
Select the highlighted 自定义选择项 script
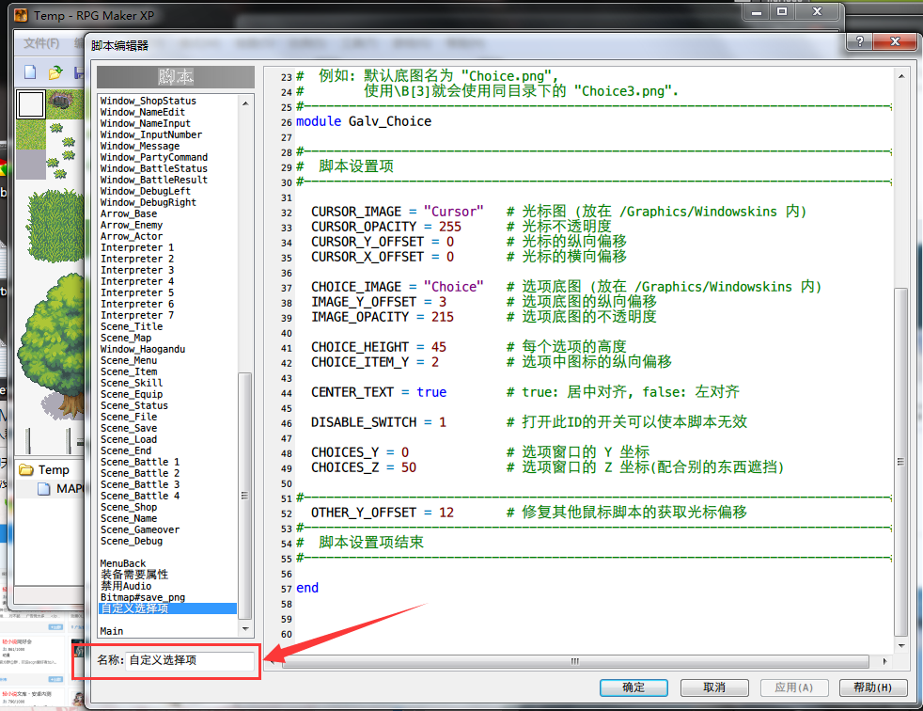tap(167, 608)
